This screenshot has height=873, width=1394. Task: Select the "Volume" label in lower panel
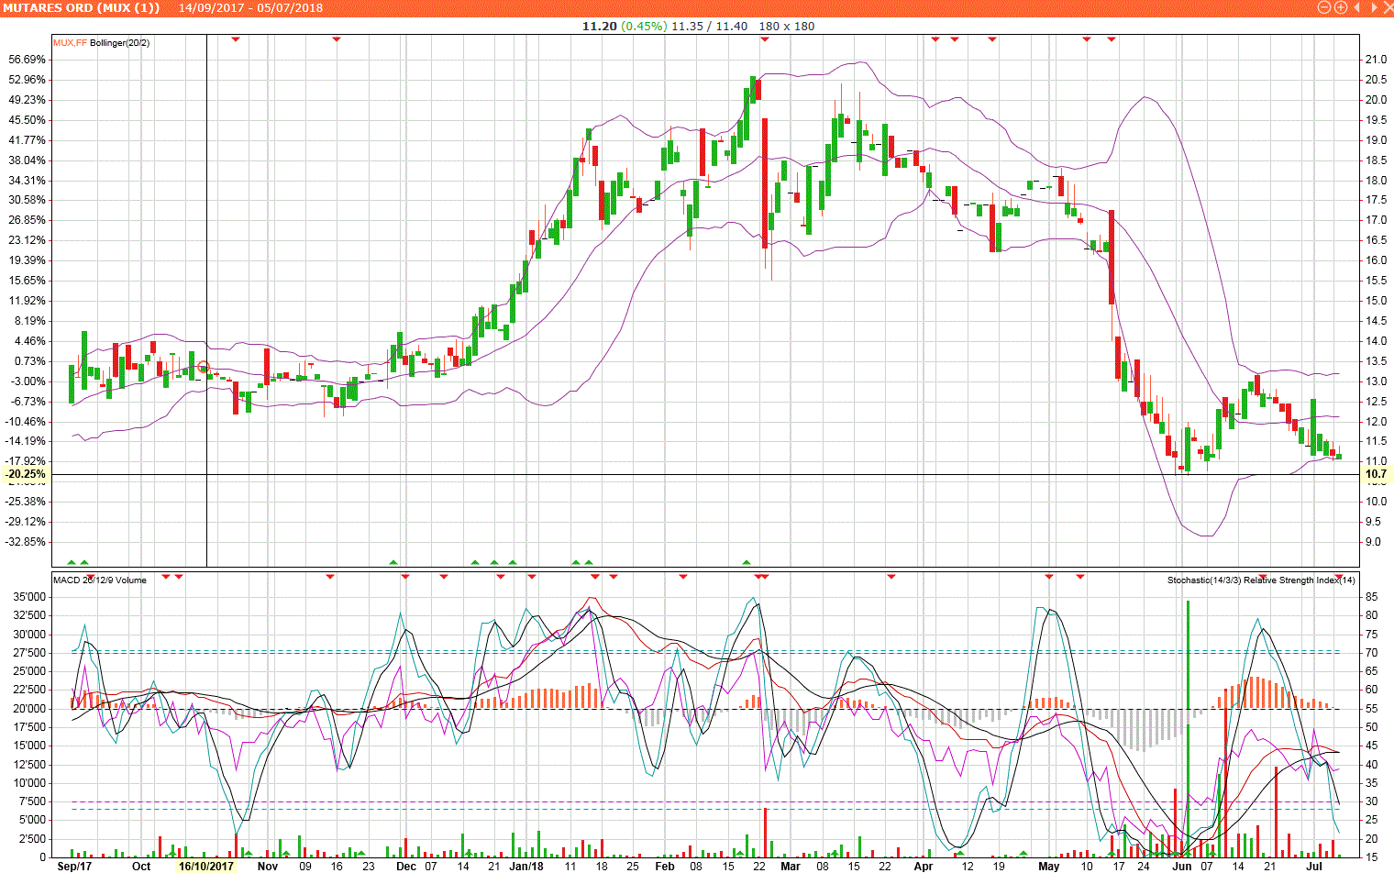(x=131, y=580)
